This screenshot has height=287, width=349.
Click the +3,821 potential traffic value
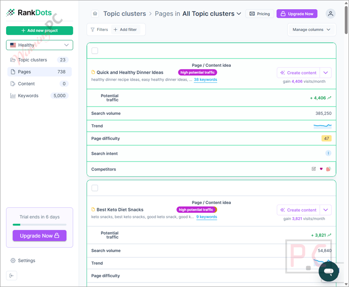click(x=321, y=235)
